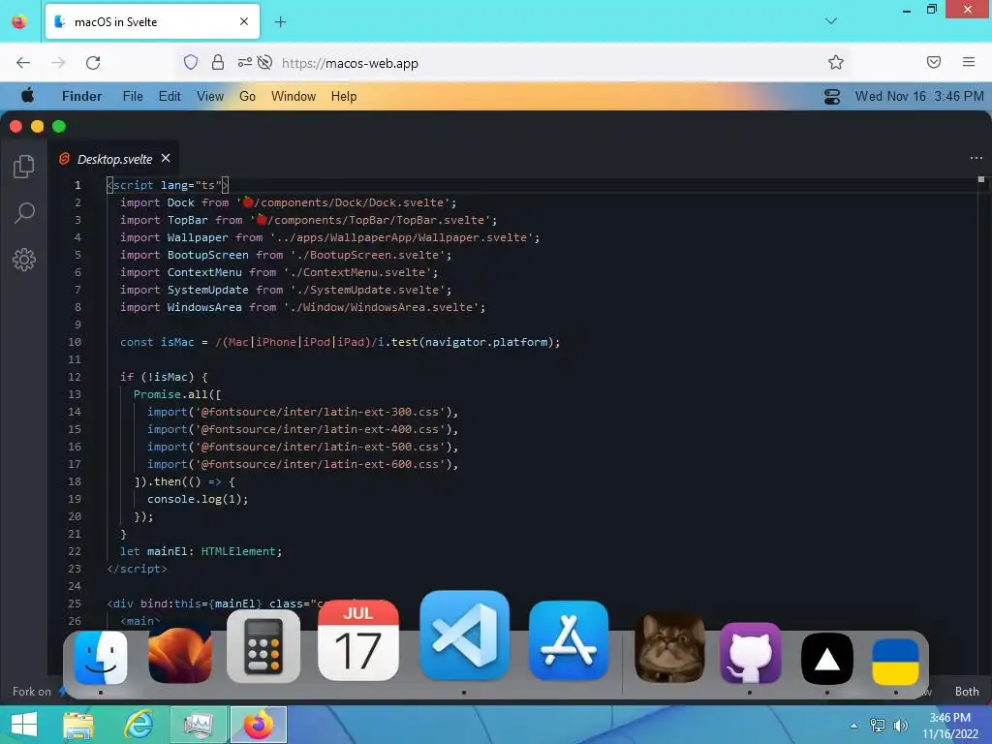Viewport: 992px width, 744px height.
Task: Click line number 12 in the gutter
Action: click(75, 377)
